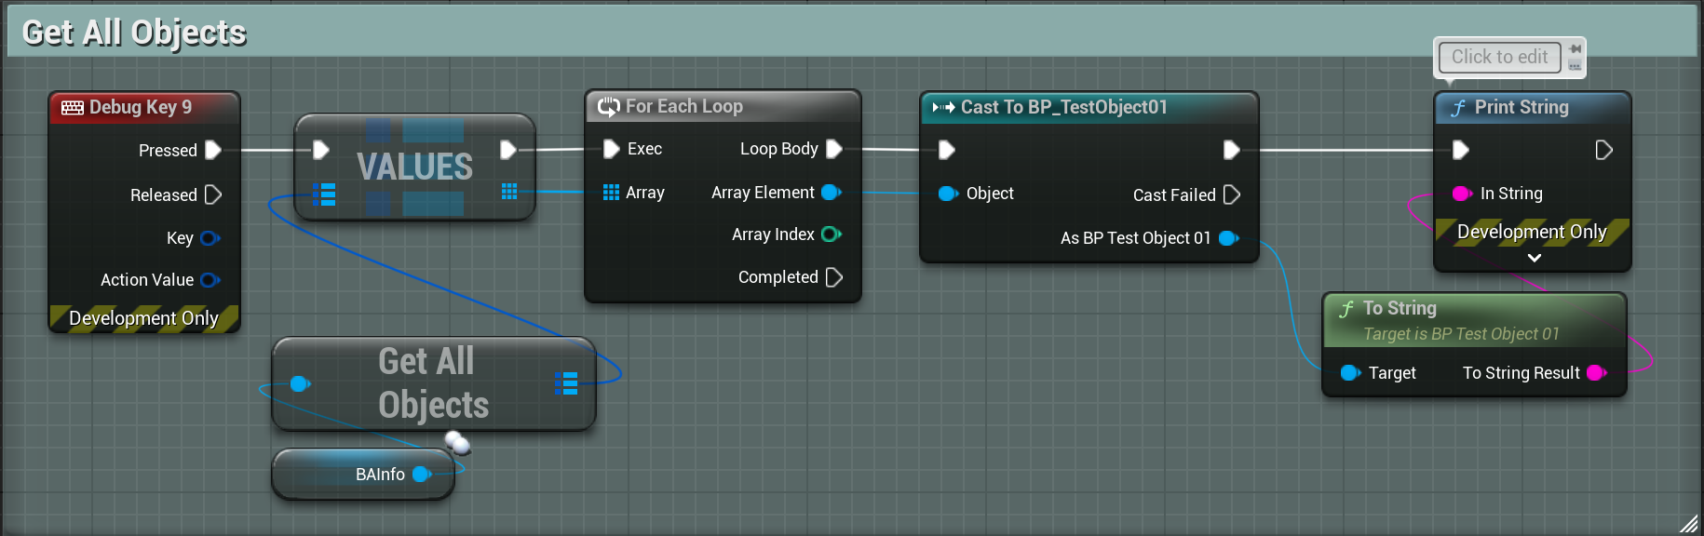This screenshot has width=1704, height=536.
Task: Click the Print String input exec pin
Action: [1460, 150]
